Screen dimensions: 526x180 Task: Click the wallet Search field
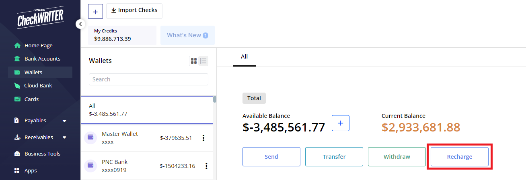148,79
